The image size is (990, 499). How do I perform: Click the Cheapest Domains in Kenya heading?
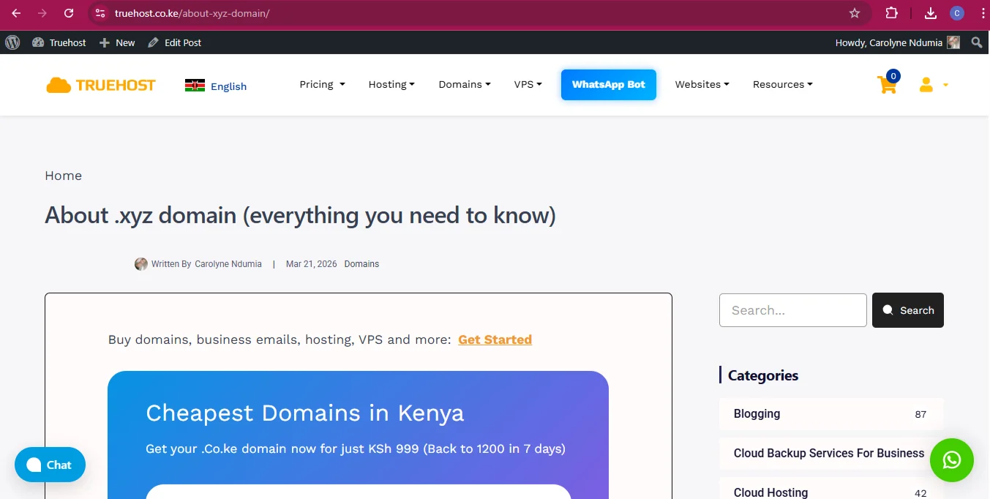click(305, 413)
